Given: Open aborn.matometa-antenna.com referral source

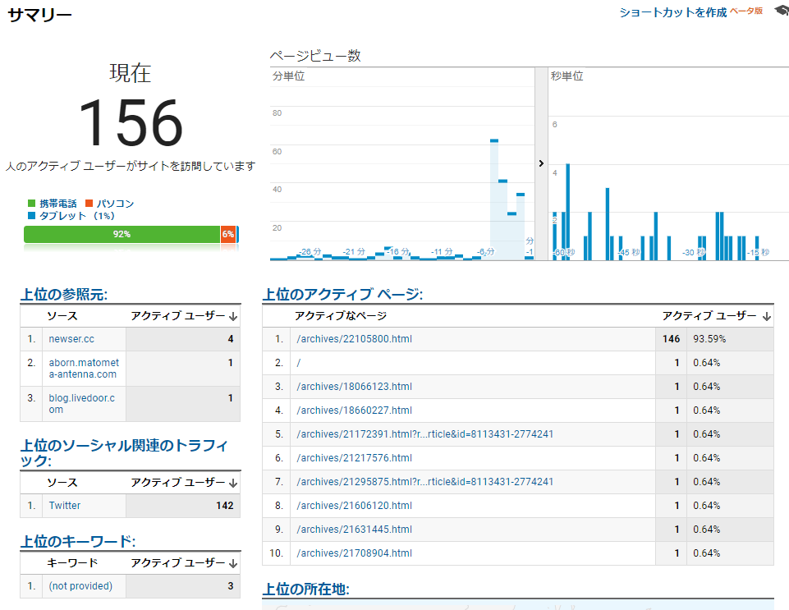Looking at the screenshot, I should pyautogui.click(x=84, y=369).
